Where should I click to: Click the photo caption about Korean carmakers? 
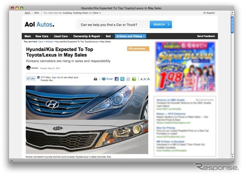click(x=68, y=157)
